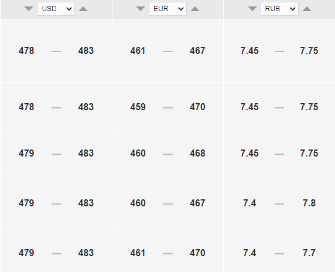Sort USD column by ascending arrow
Image resolution: width=335 pixels, height=272 pixels.
click(83, 9)
